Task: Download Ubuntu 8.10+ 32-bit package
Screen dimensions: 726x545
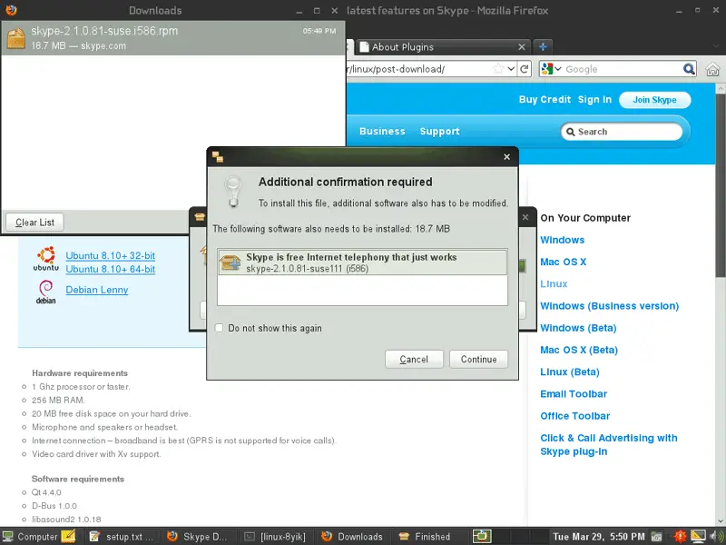Action: pyautogui.click(x=110, y=256)
